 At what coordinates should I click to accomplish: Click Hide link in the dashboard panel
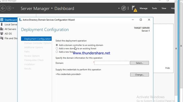pyautogui.click(x=168, y=68)
